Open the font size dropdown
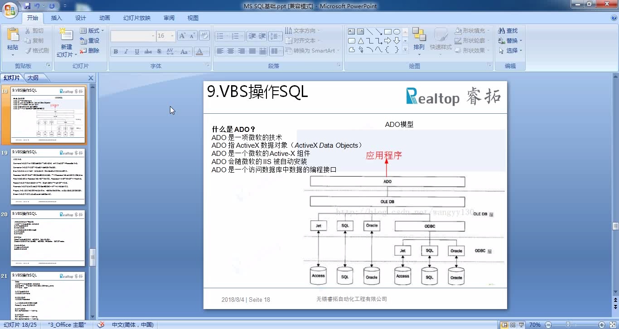Viewport: 619px width, 329px height. 173,35
